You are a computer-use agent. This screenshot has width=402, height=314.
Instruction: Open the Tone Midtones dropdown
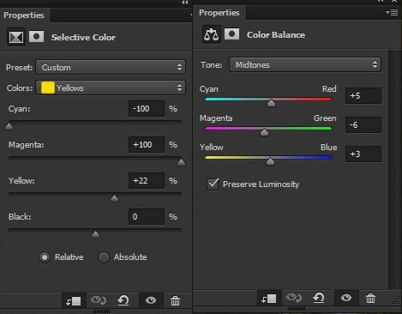[305, 64]
